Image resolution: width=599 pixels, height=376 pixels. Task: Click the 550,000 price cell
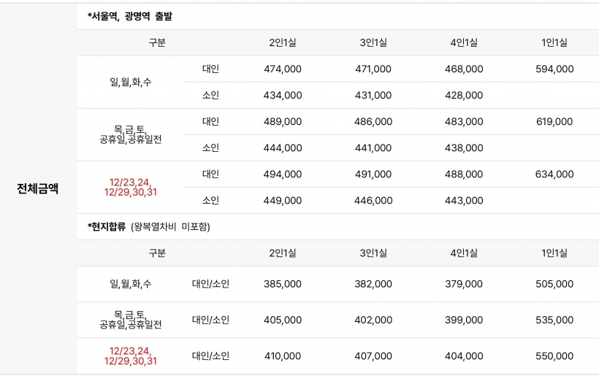click(x=554, y=356)
